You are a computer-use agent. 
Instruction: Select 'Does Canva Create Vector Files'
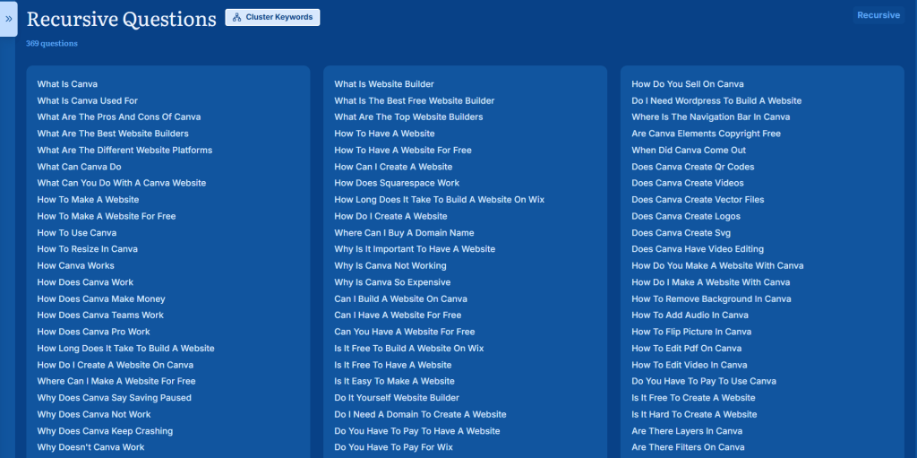coord(698,200)
